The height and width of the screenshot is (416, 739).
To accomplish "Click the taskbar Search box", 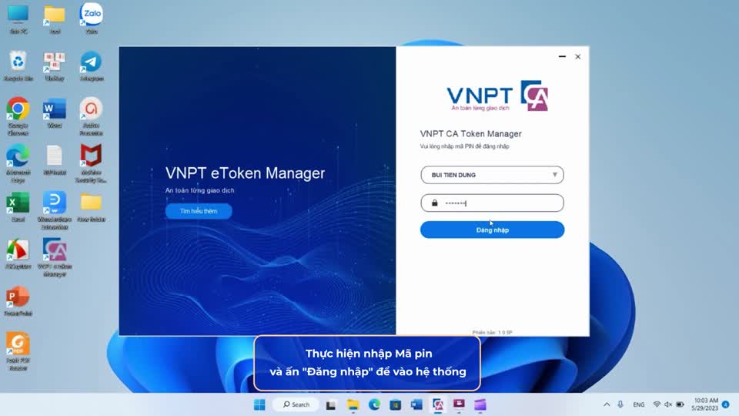I will coord(296,404).
